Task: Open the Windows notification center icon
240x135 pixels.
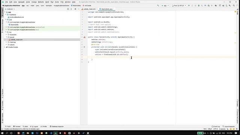Action: pos(236,133)
